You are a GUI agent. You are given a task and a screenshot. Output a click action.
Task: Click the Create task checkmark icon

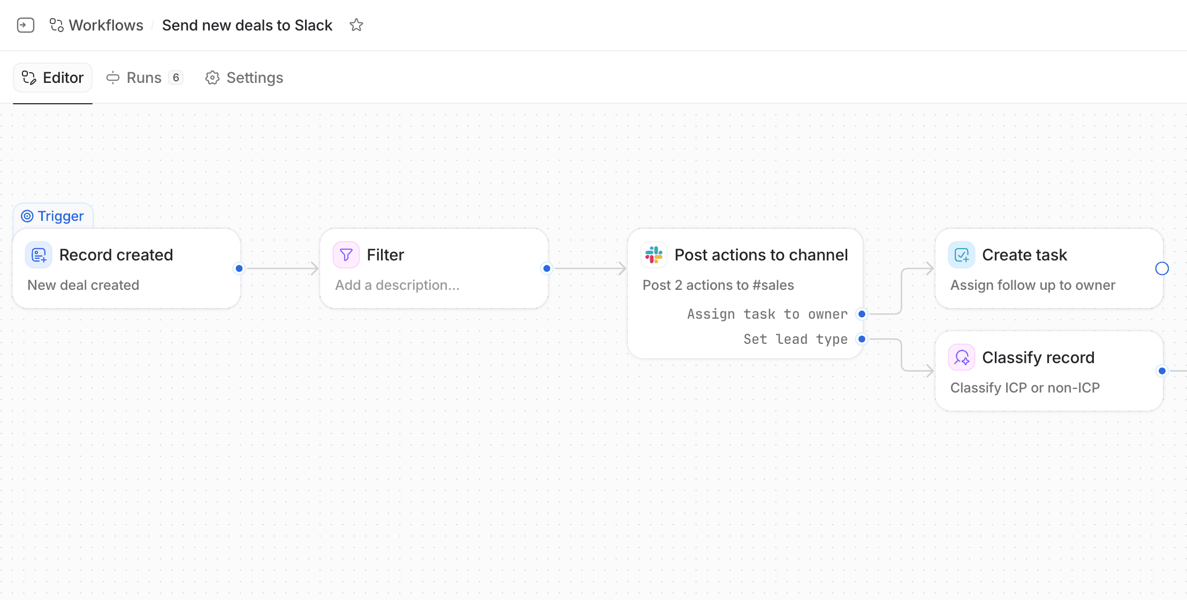click(x=962, y=255)
